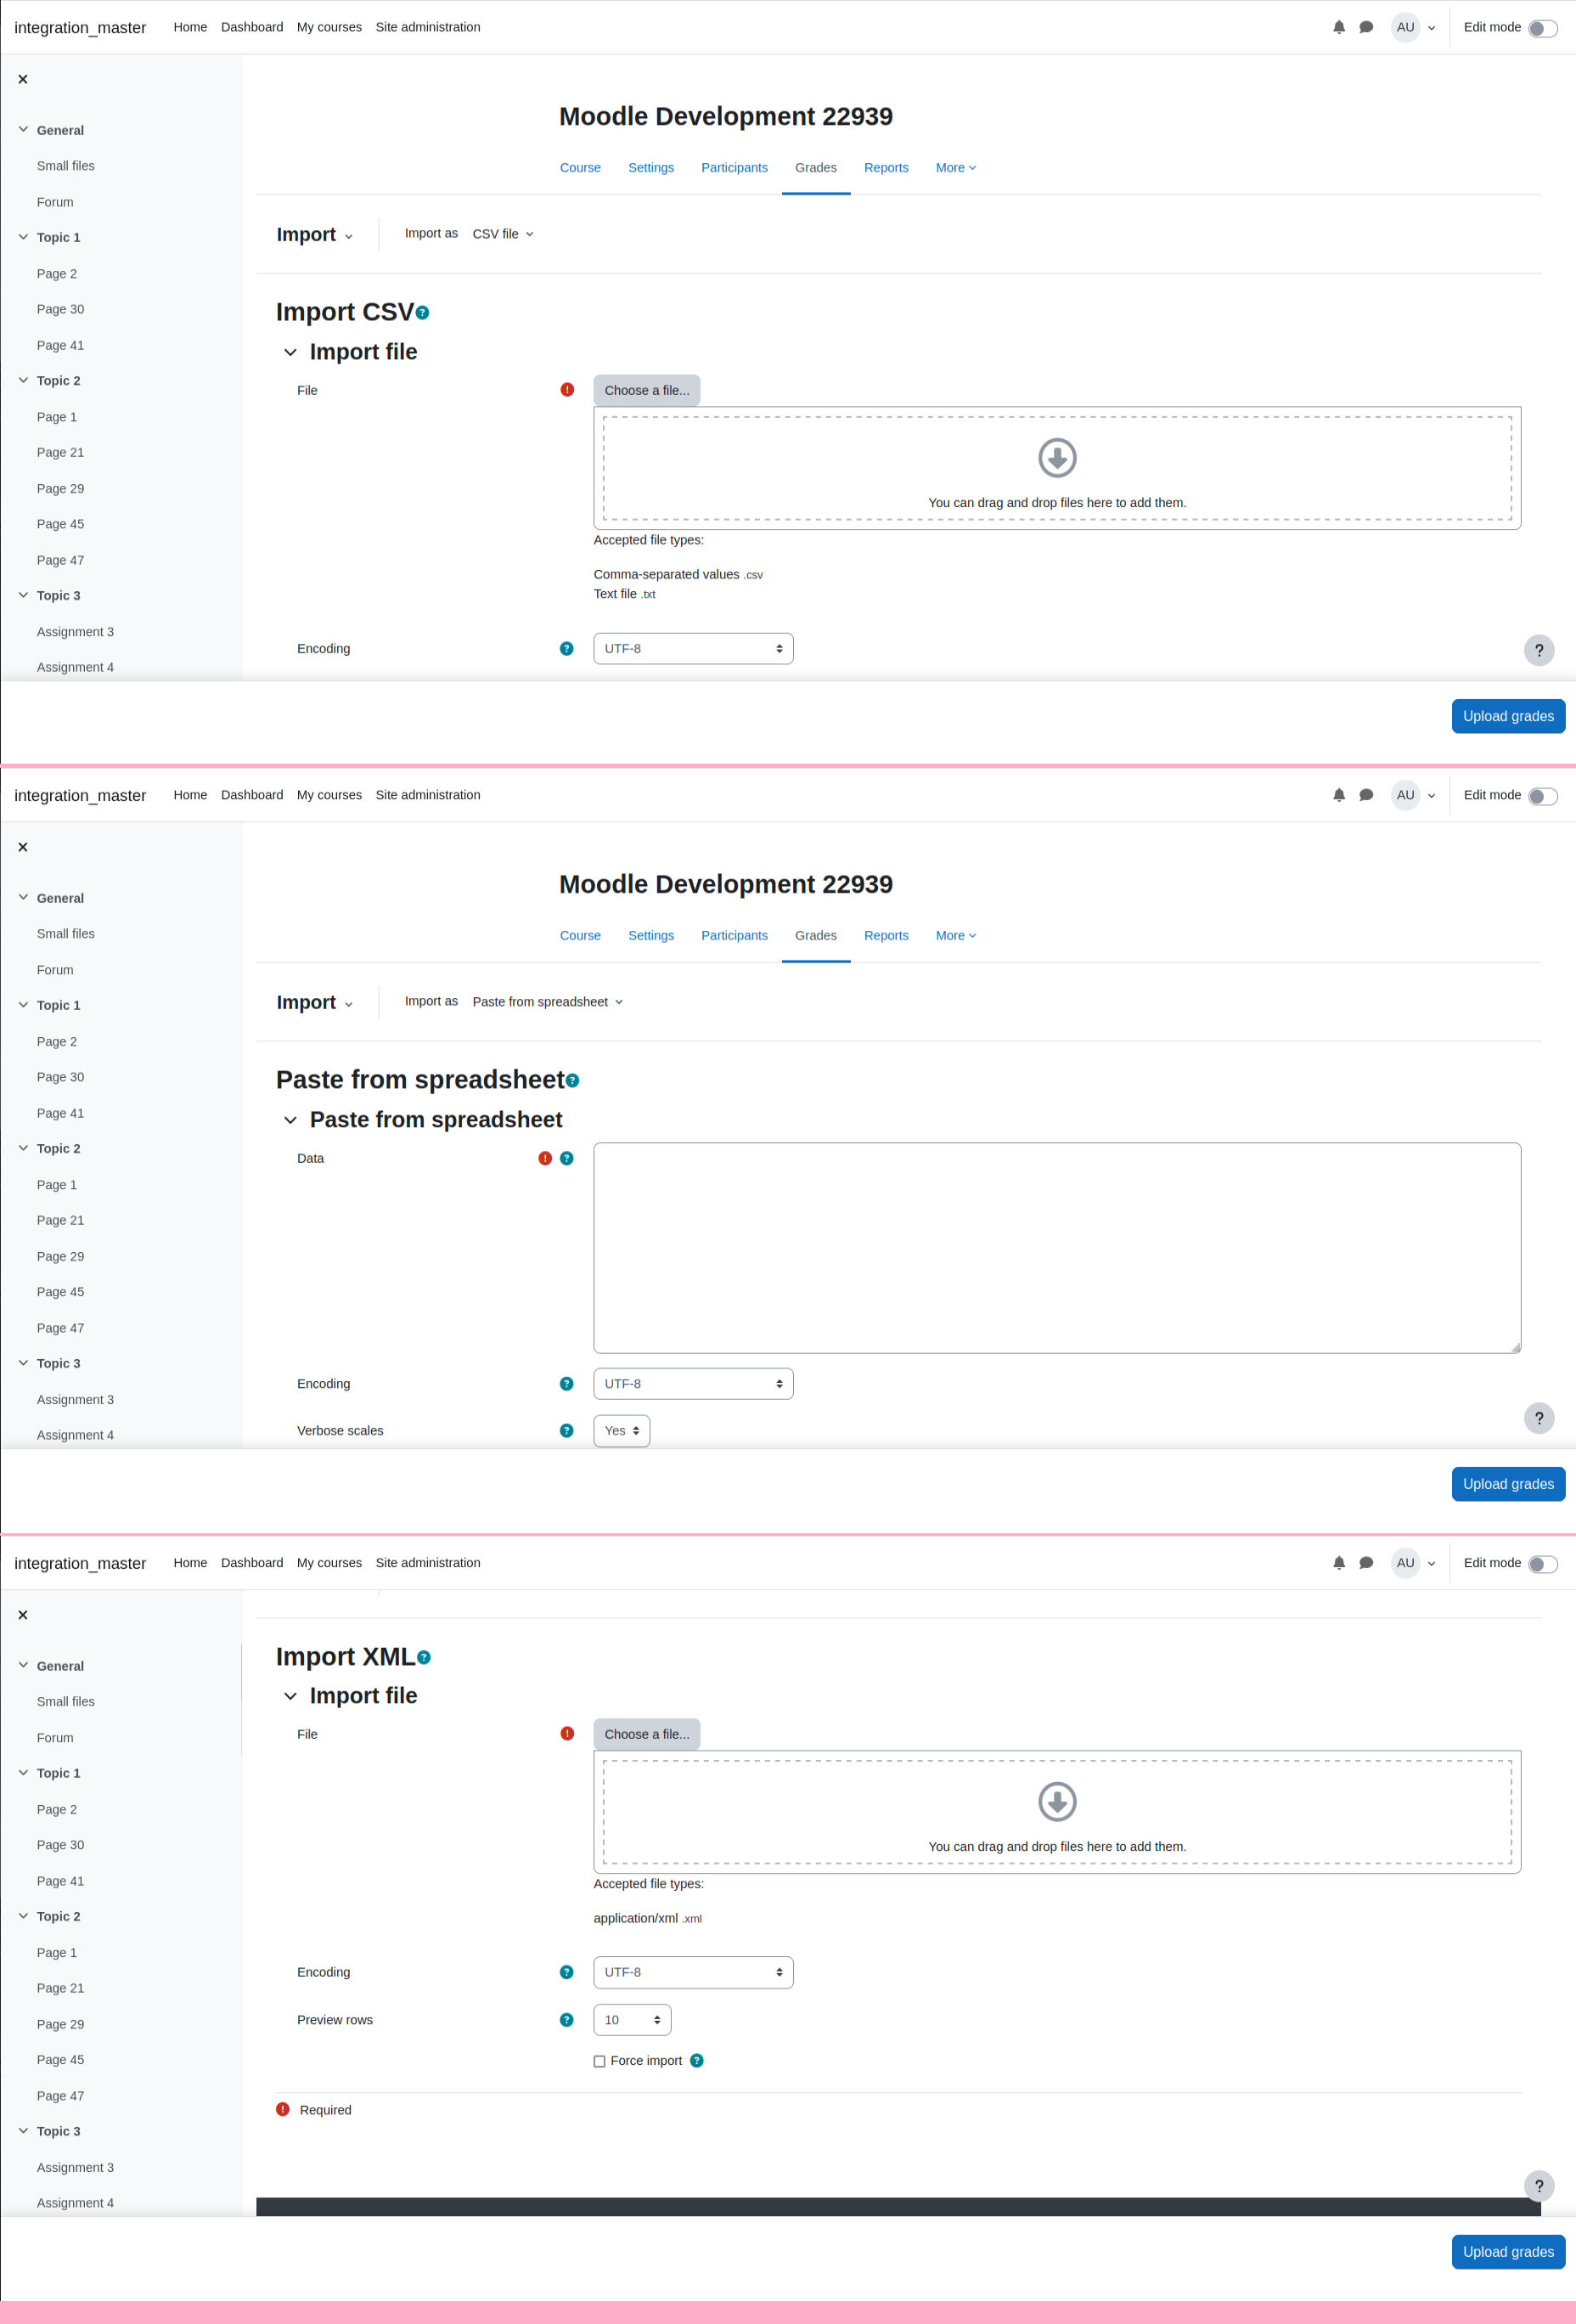Viewport: 1576px width, 2324px height.
Task: Collapse Topic 2 in CSV page course index
Action: (x=23, y=380)
